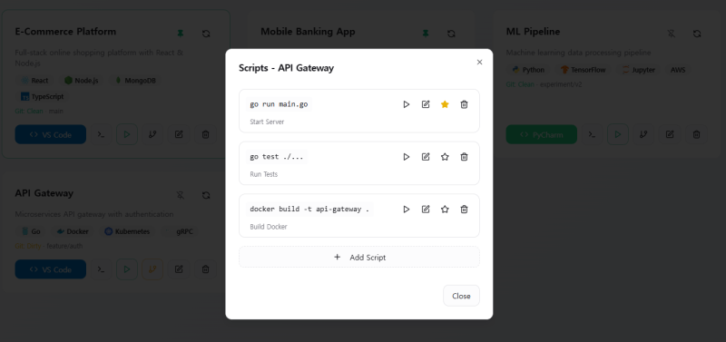
Task: Delete the 'go test ./...' script
Action: click(464, 157)
